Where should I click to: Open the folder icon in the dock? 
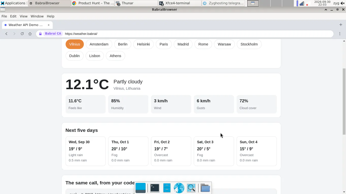[205, 188]
